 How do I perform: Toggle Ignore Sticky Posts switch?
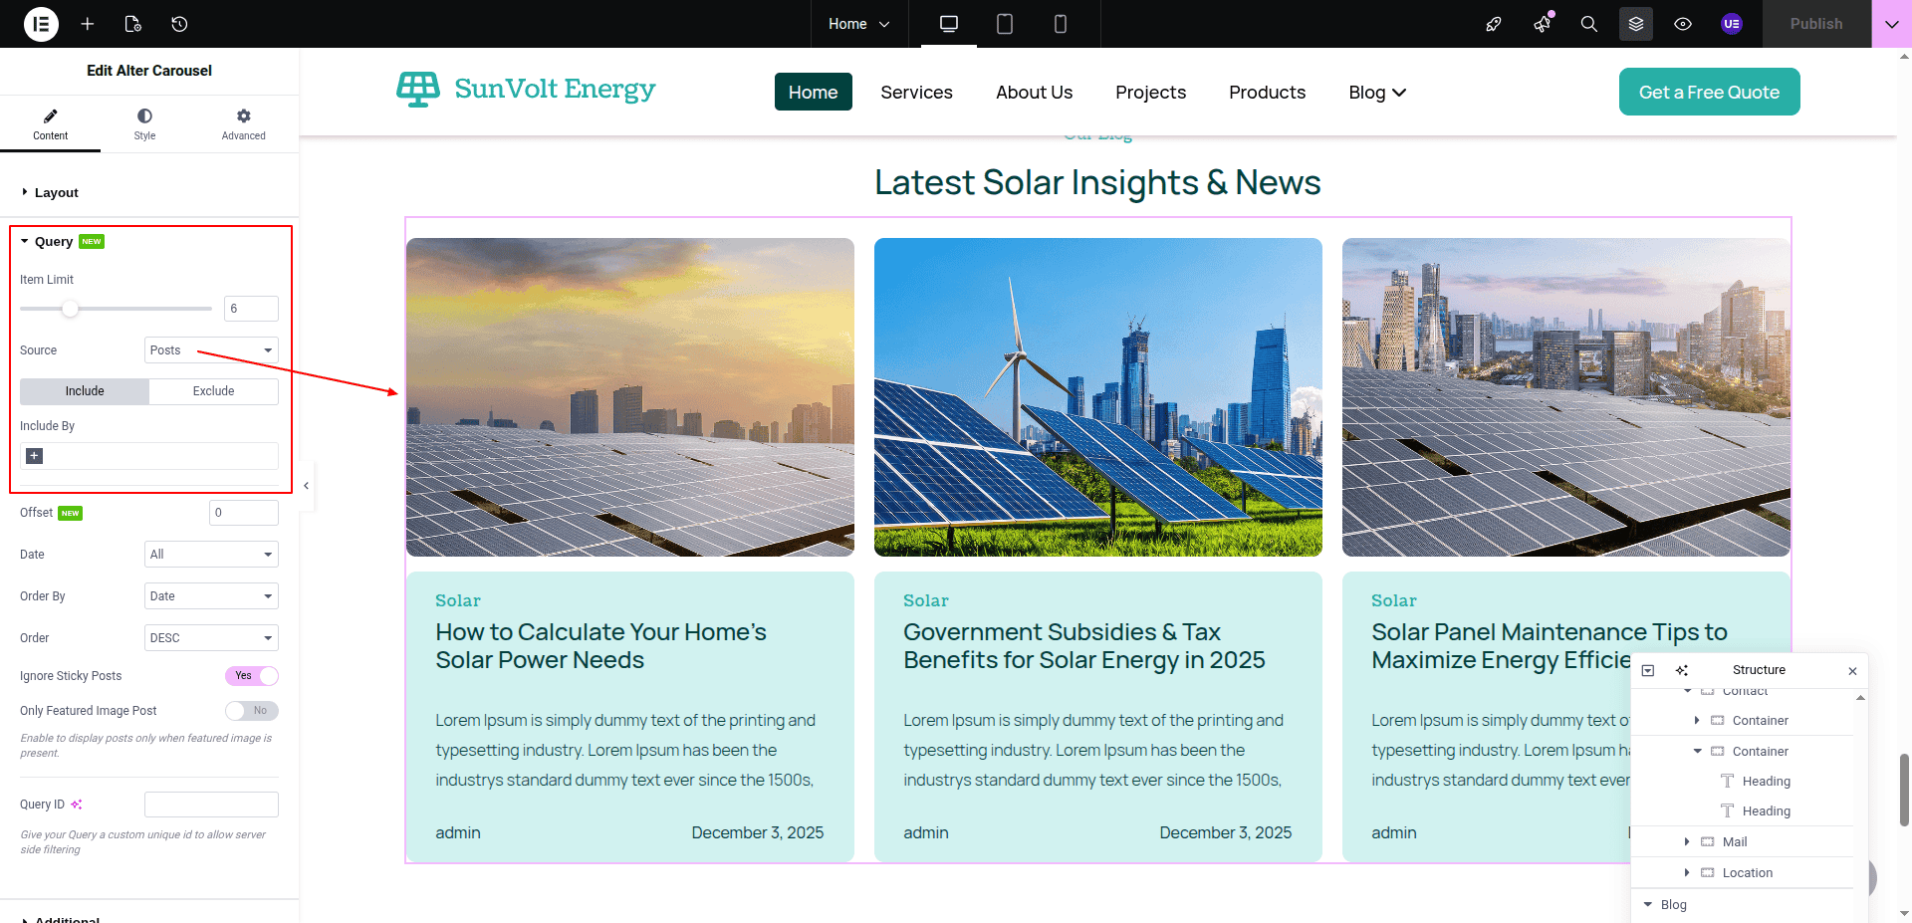(x=252, y=676)
